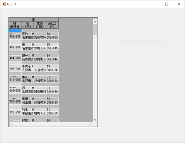Close the Form1 window

[x=179, y=4]
